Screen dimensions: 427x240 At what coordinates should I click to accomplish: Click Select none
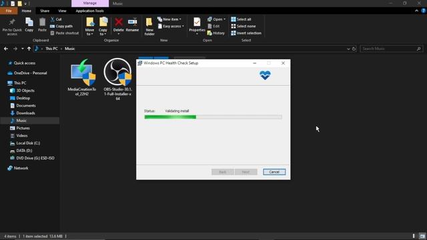pos(243,26)
